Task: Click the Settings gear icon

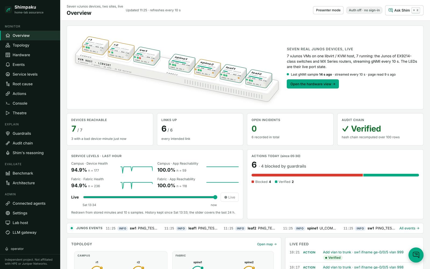Action: click(x=8, y=213)
